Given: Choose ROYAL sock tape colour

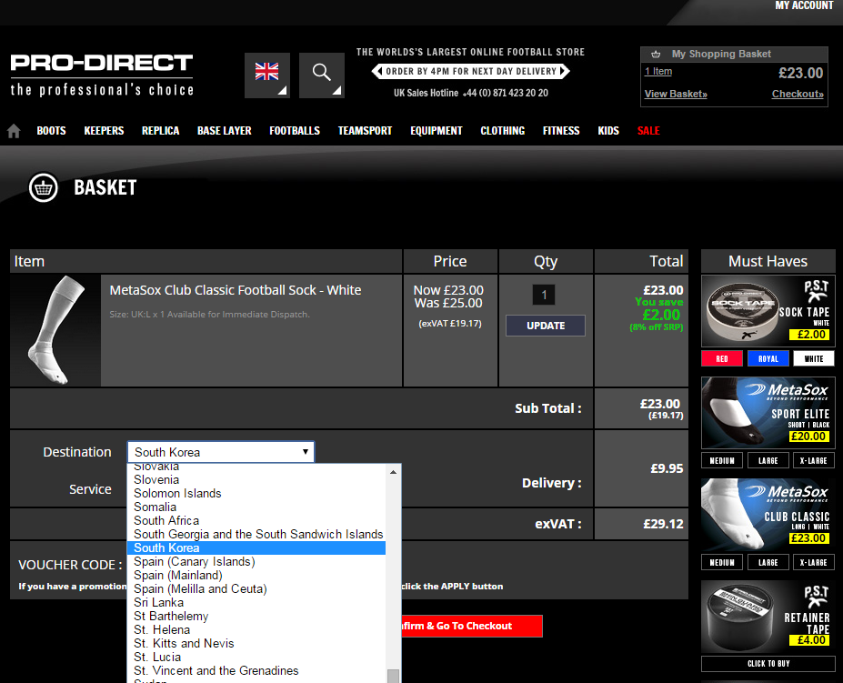Looking at the screenshot, I should click(x=768, y=358).
